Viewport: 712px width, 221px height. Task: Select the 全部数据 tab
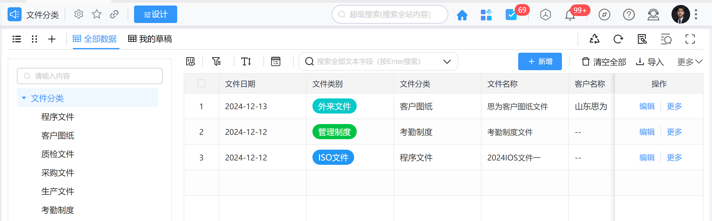coord(95,39)
